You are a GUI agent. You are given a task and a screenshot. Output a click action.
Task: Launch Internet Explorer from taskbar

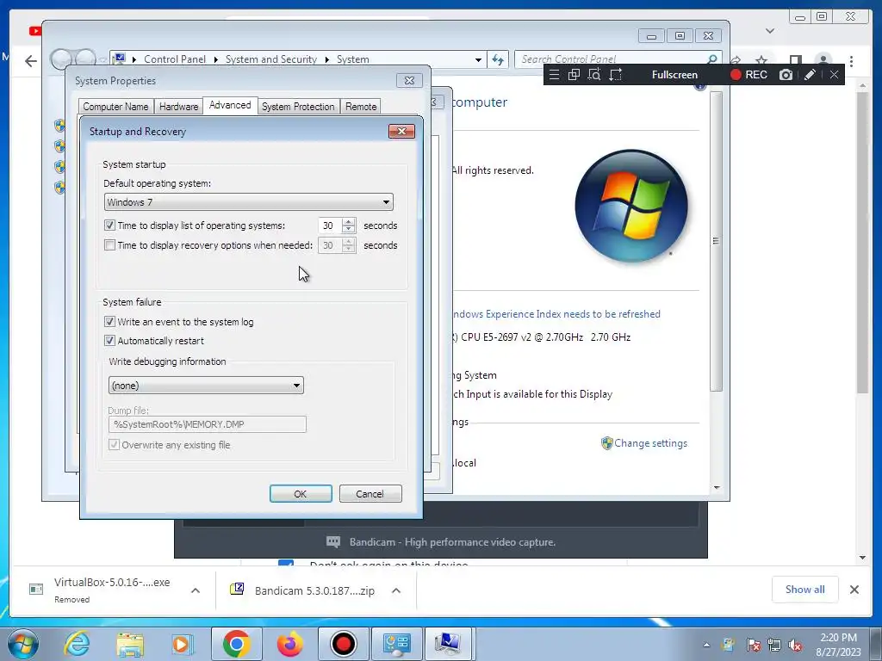point(77,644)
